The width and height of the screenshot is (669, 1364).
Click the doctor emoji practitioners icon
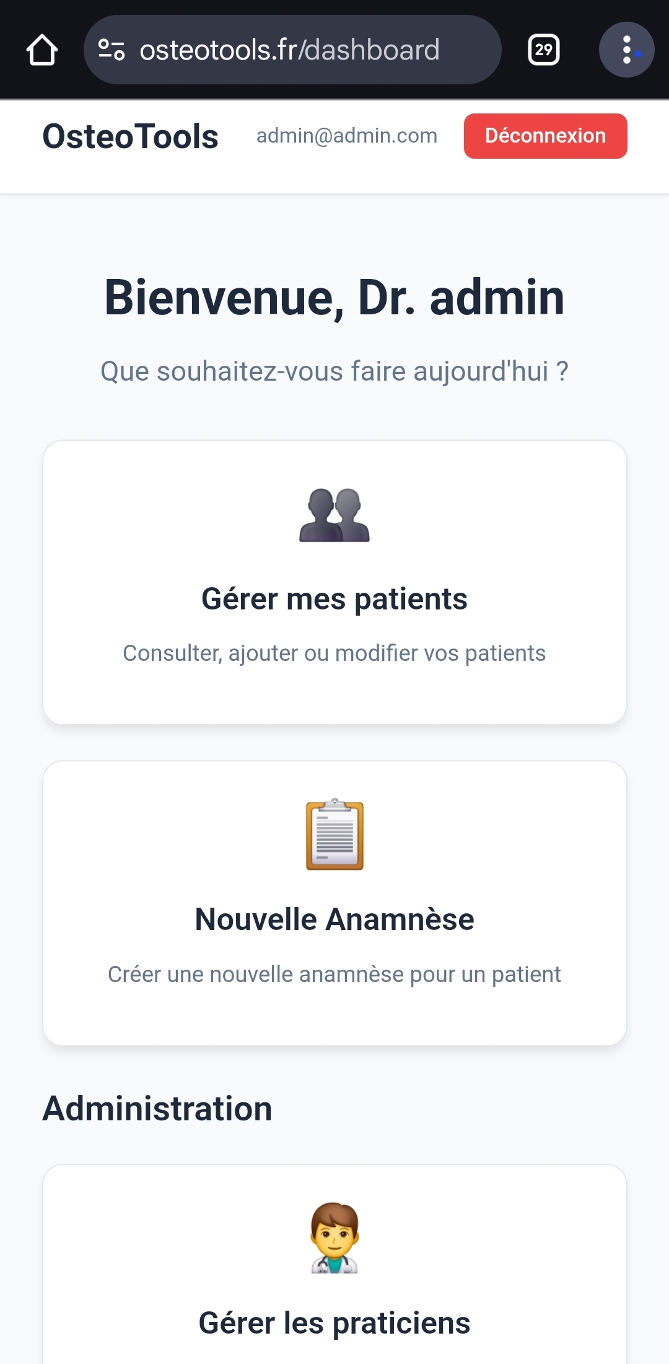click(334, 1238)
